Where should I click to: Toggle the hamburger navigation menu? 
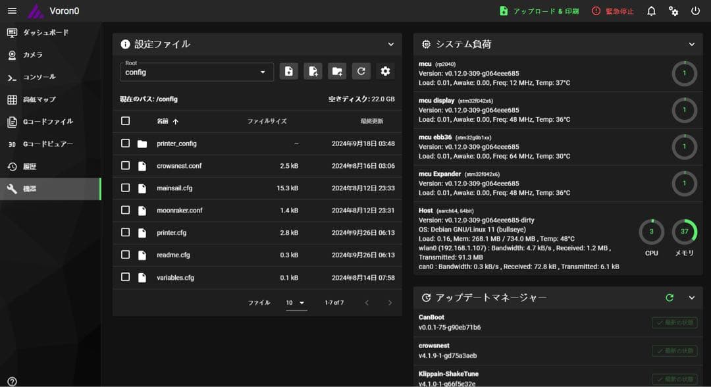[x=12, y=11]
